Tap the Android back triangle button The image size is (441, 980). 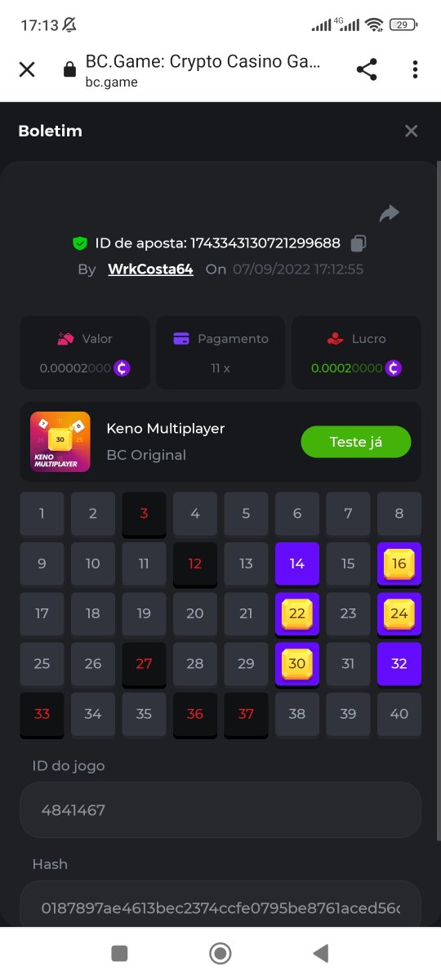[321, 953]
